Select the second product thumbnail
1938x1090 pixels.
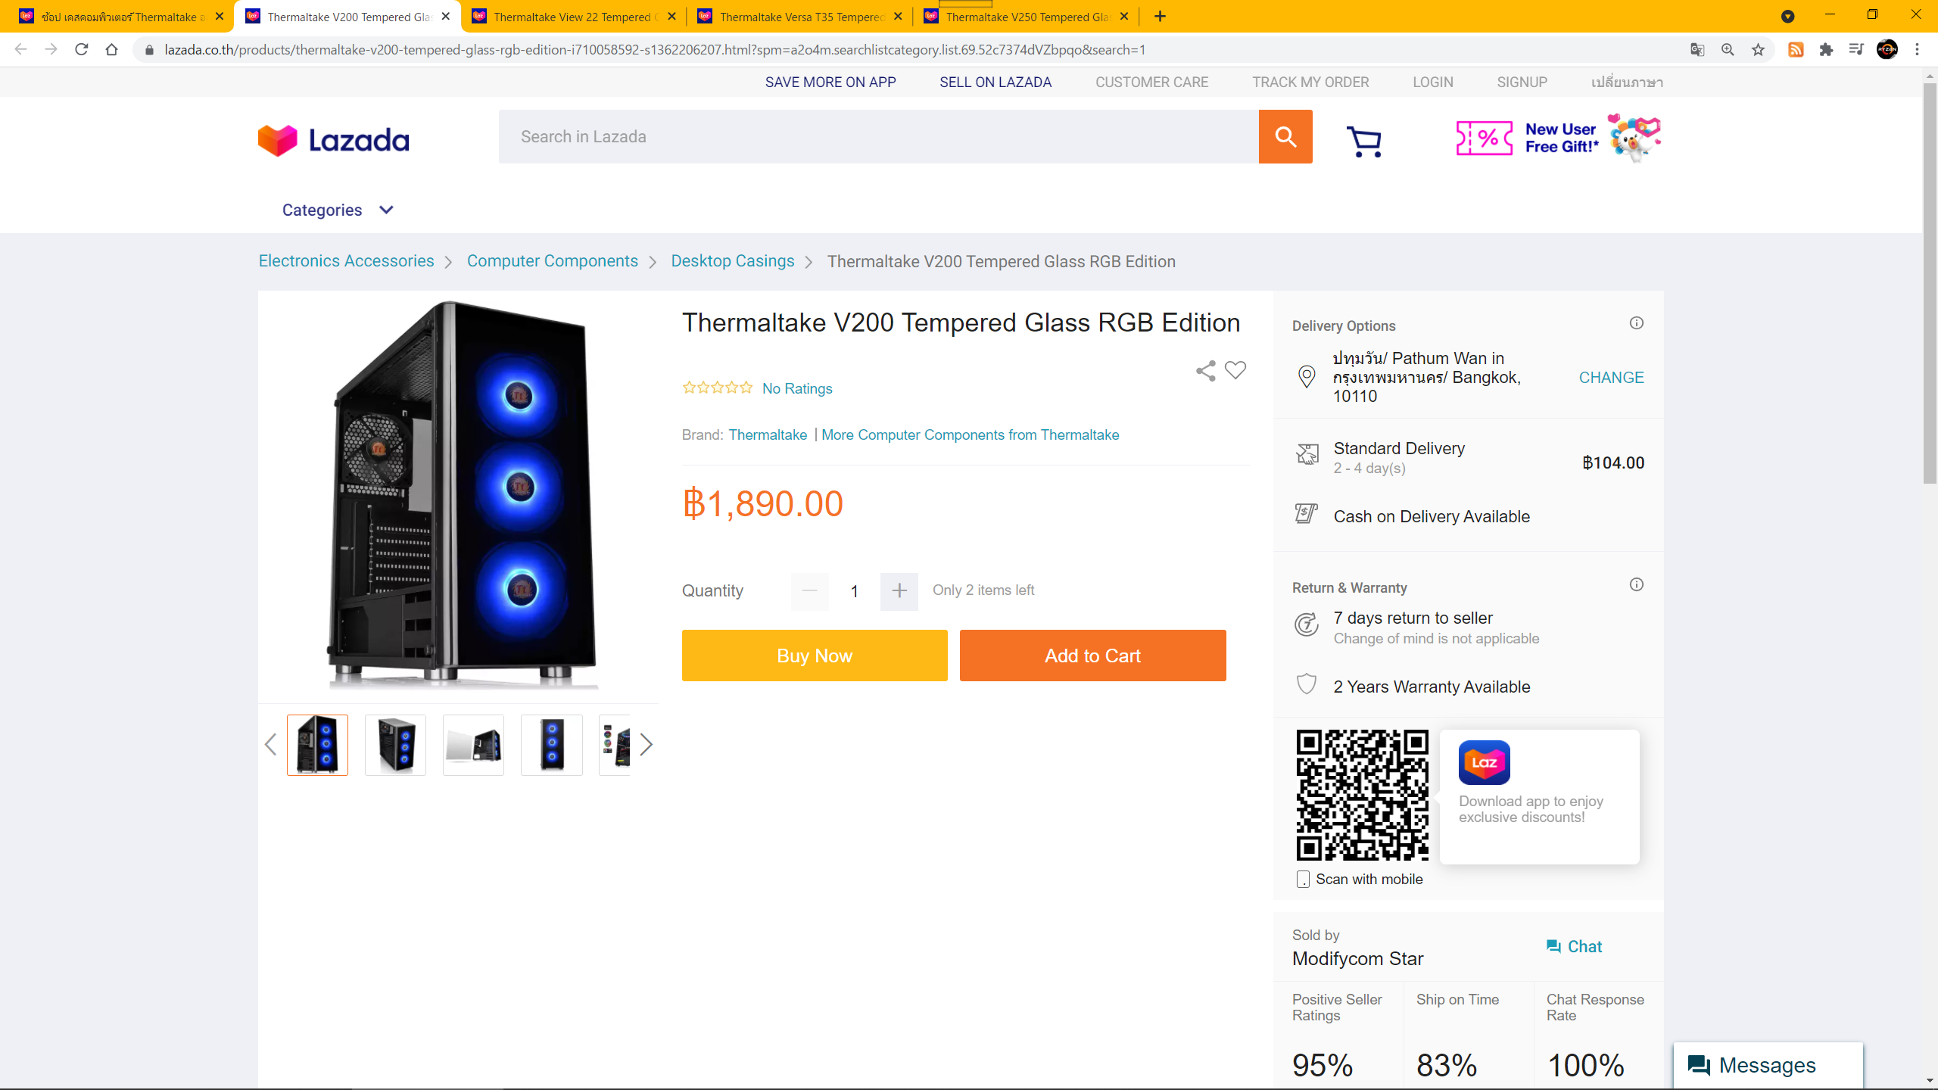click(395, 745)
